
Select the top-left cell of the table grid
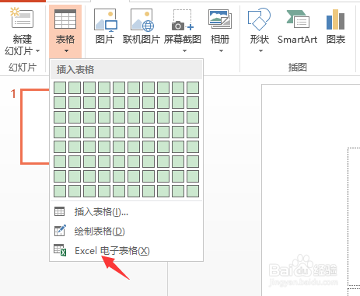pyautogui.click(x=60, y=88)
